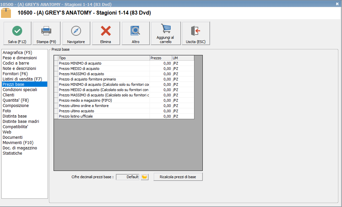
Task: Close the window with the X button
Action: point(337,4)
